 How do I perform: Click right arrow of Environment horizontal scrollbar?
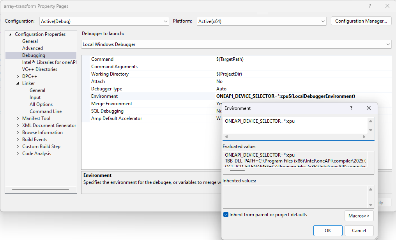click(x=364, y=137)
